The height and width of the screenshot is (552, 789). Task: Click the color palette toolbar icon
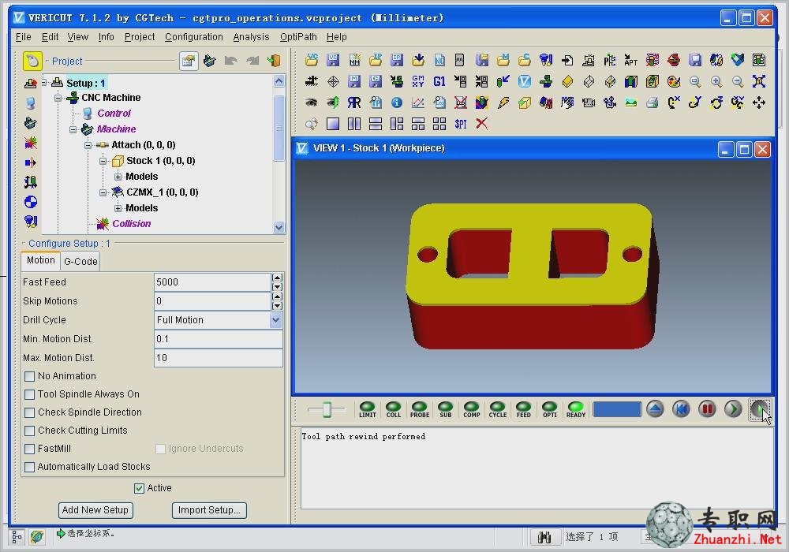coord(674,81)
